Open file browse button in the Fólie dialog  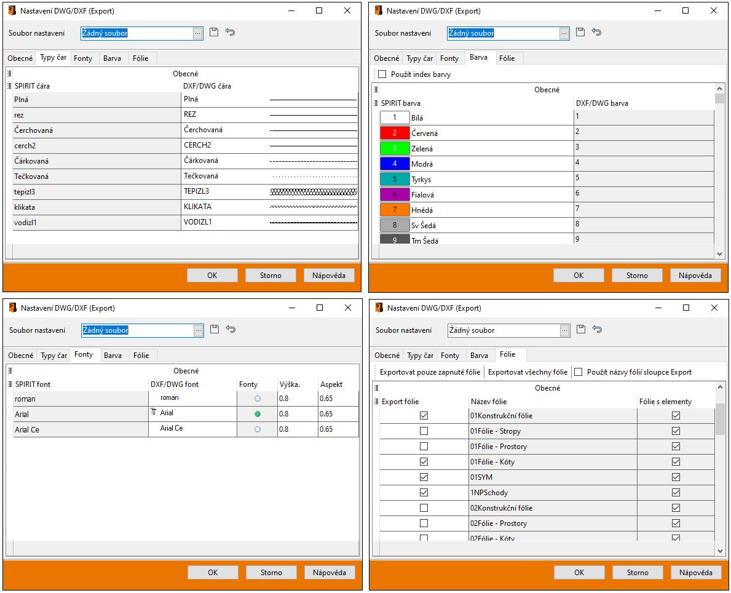click(565, 330)
